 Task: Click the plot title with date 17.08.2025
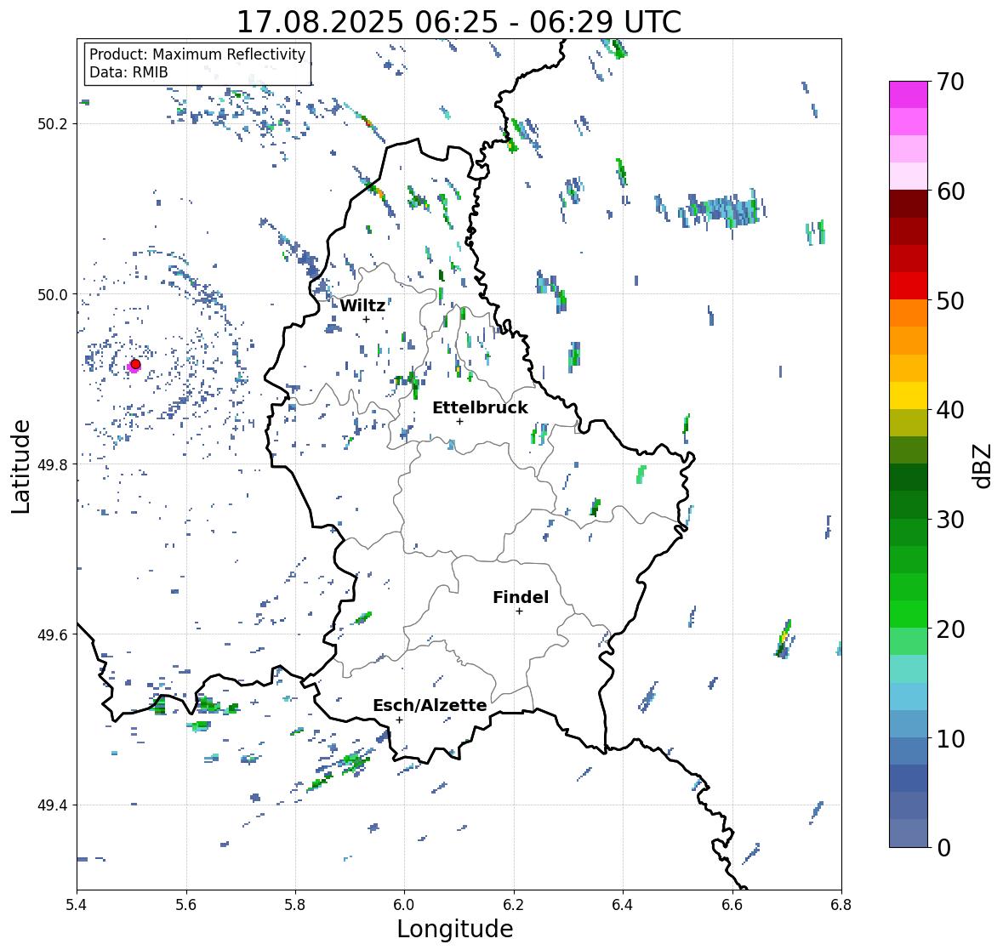coord(459,22)
